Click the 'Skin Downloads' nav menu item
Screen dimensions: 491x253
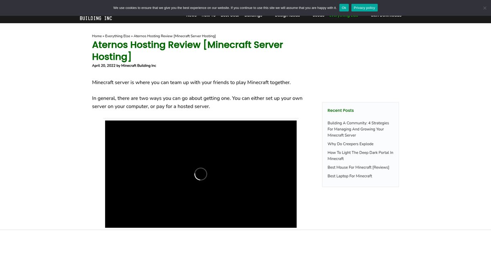(x=386, y=16)
